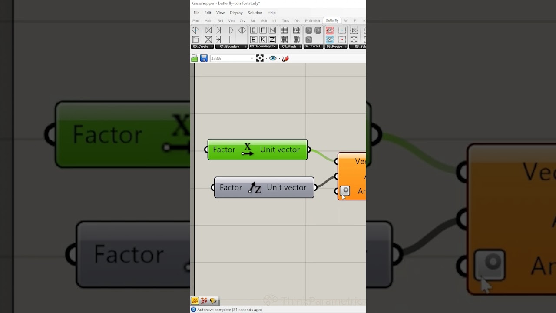The image size is (556, 313).
Task: Save the document with the blue floppy icon
Action: pos(204,58)
